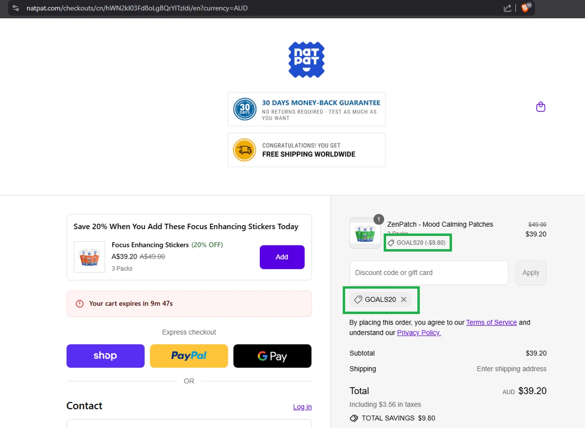
Task: Click the GOALS20 (-$9.80) line item discount
Action: (x=417, y=243)
